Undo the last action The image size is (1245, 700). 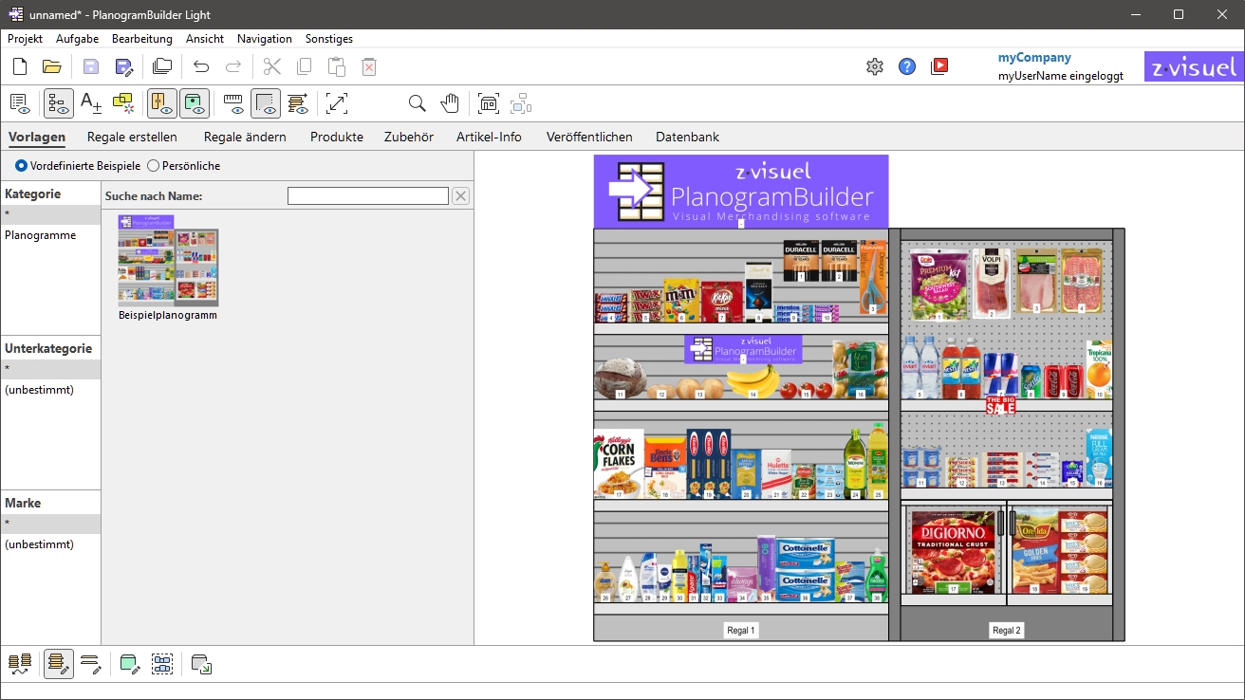[201, 66]
